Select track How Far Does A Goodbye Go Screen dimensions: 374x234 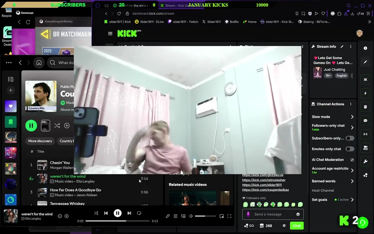click(x=75, y=190)
